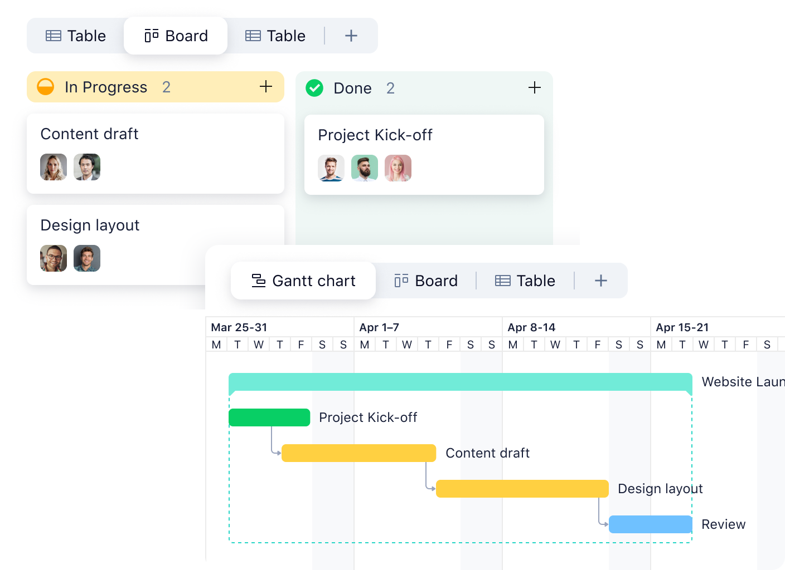Open the Project Kick-off card
The width and height of the screenshot is (785, 570).
pos(375,135)
